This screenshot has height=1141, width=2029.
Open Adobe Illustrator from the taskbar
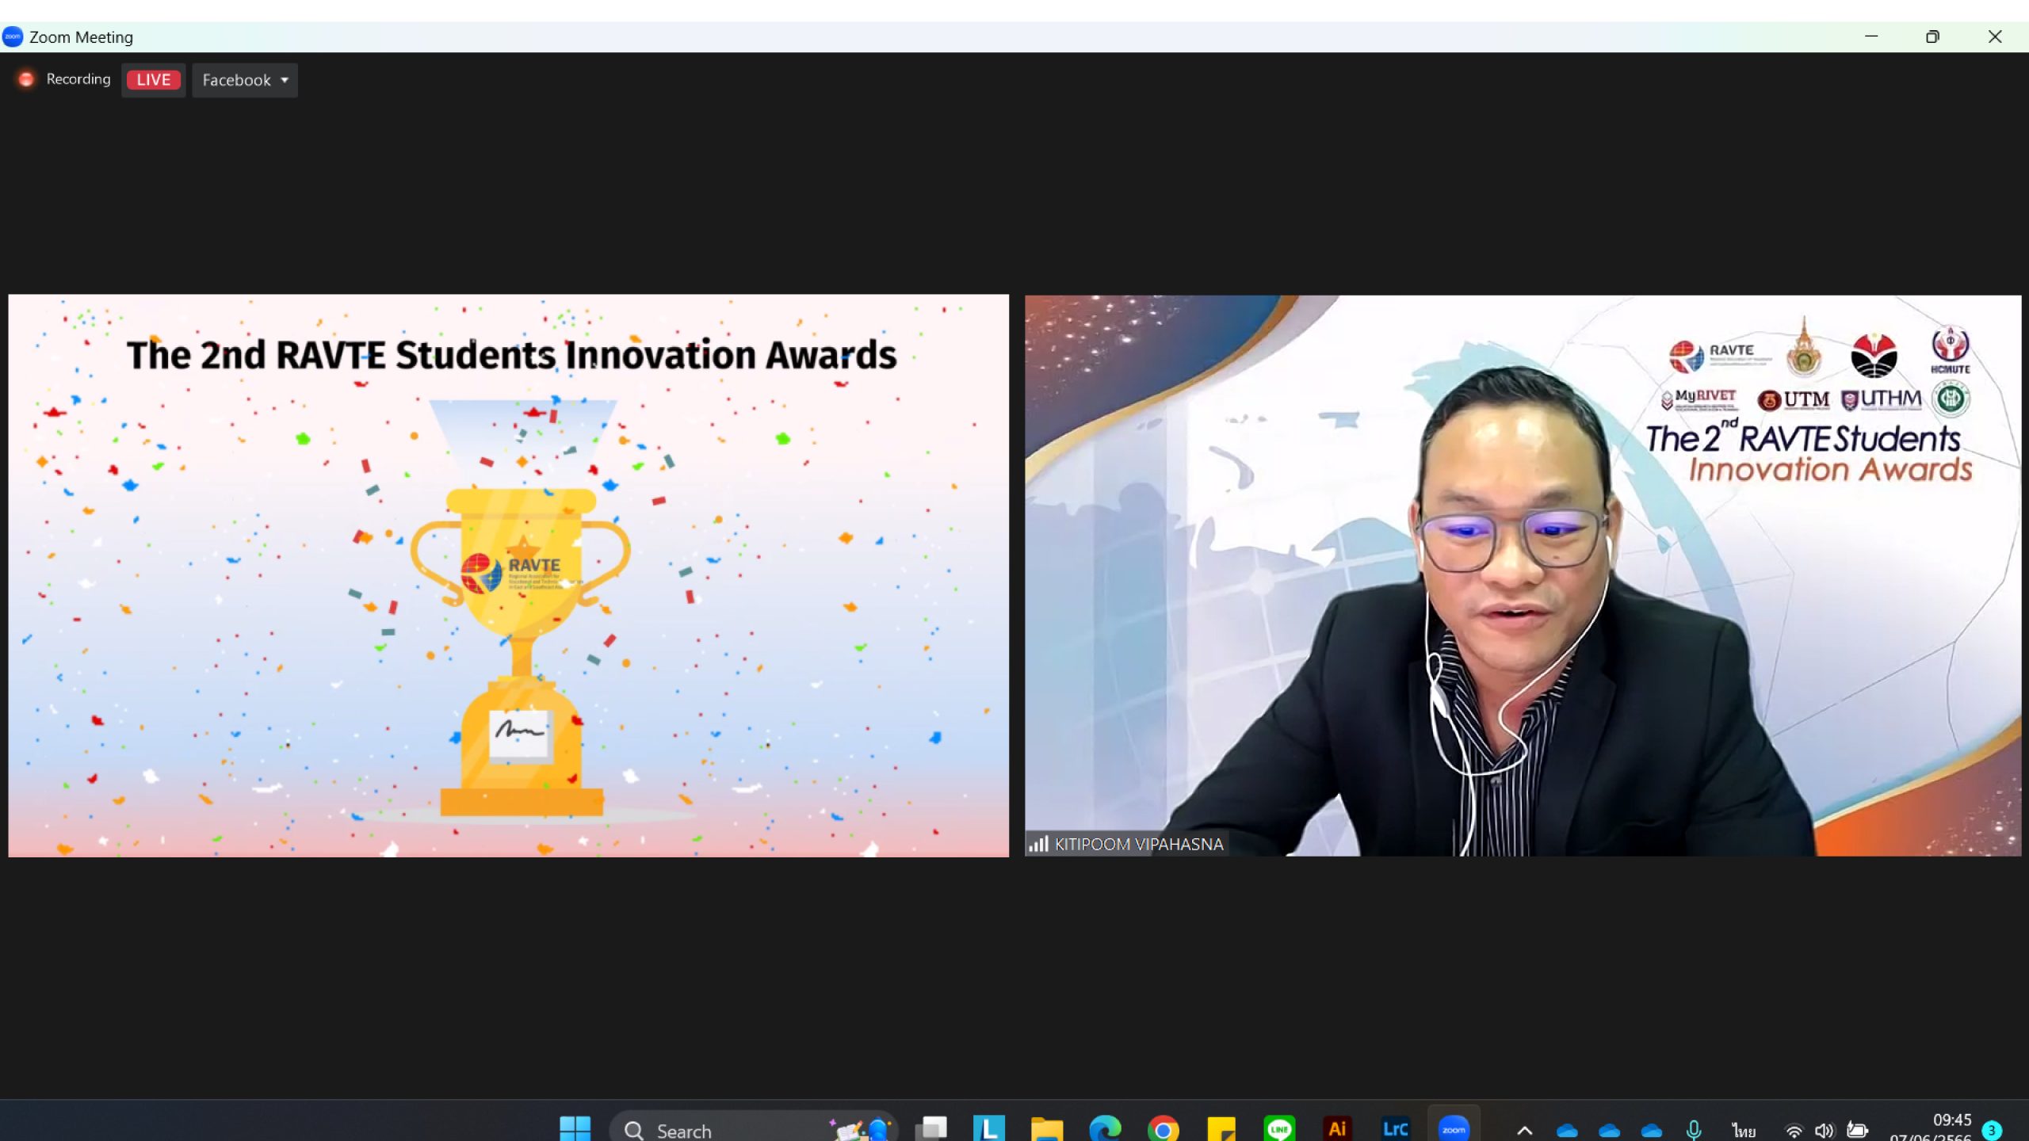pos(1337,1128)
